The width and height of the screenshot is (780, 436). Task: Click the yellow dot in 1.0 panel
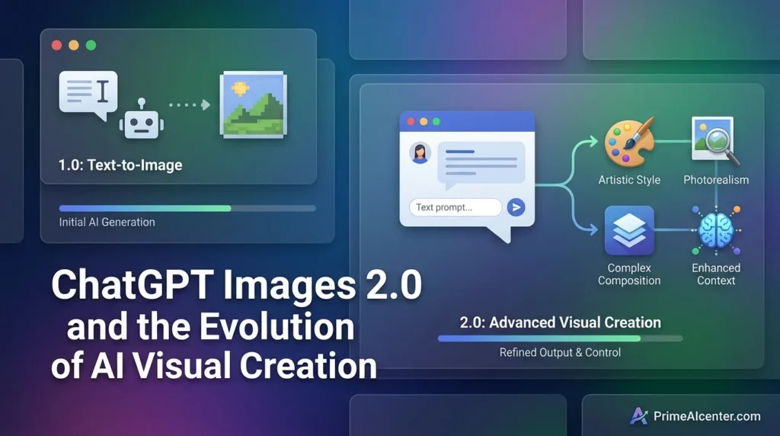(74, 45)
